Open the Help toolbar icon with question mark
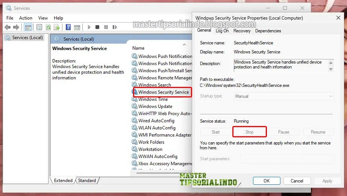The width and height of the screenshot is (347, 196). click(x=68, y=27)
